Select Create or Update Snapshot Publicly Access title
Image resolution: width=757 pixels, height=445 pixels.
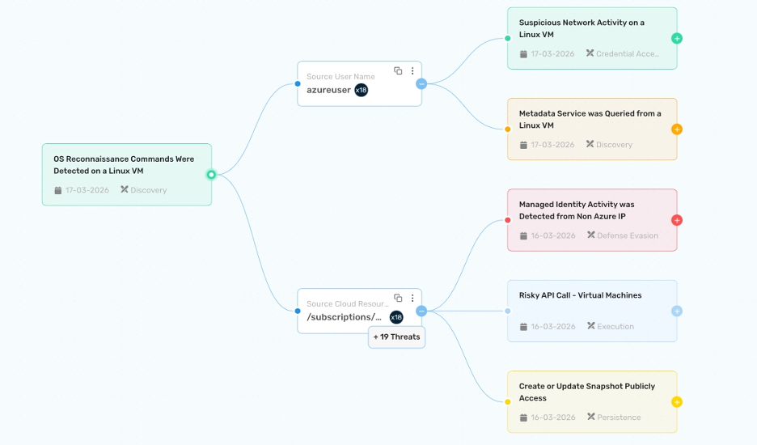[x=586, y=392]
